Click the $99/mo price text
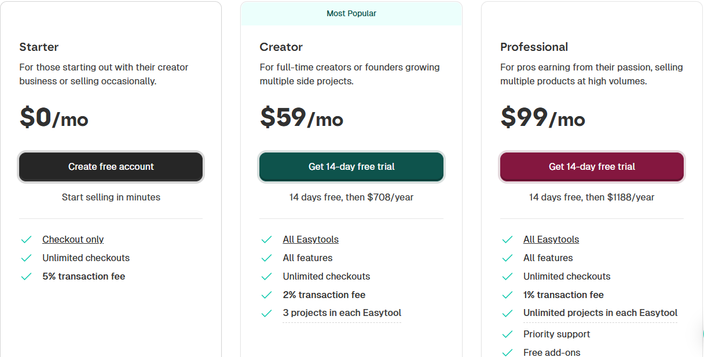 click(543, 118)
